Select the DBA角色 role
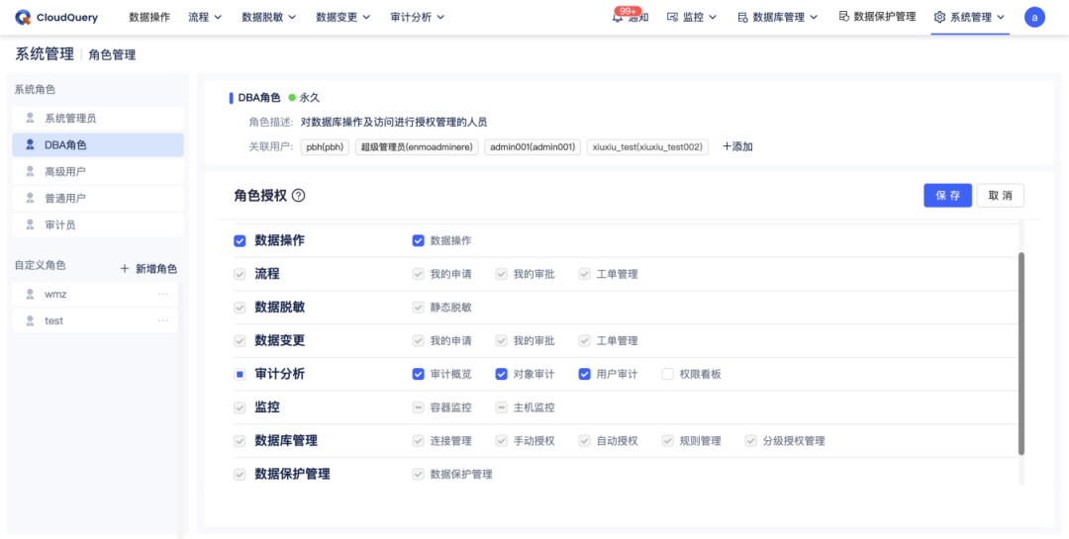 pyautogui.click(x=98, y=144)
